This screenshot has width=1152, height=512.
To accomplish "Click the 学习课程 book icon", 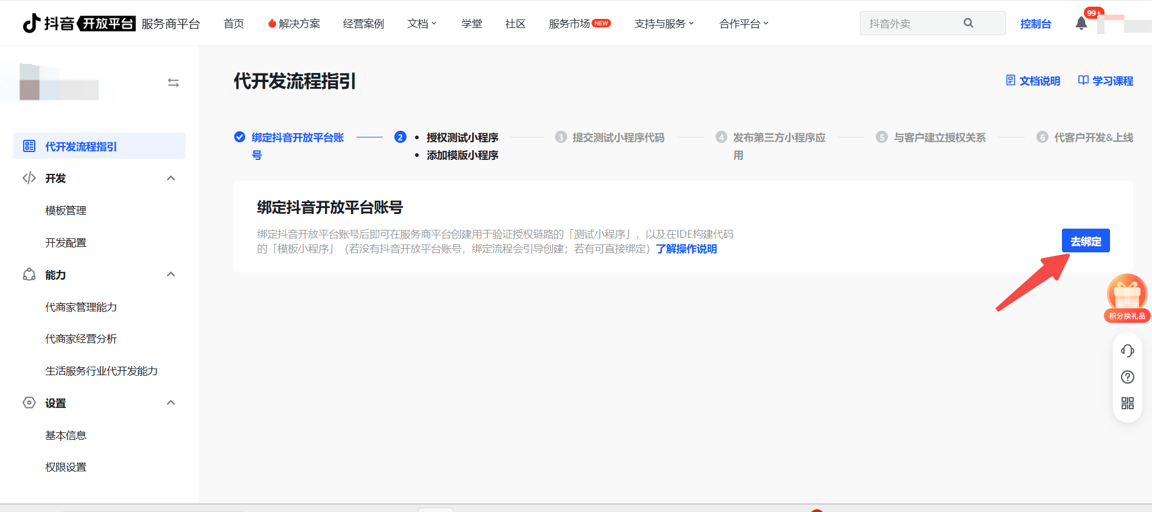I will [x=1083, y=80].
